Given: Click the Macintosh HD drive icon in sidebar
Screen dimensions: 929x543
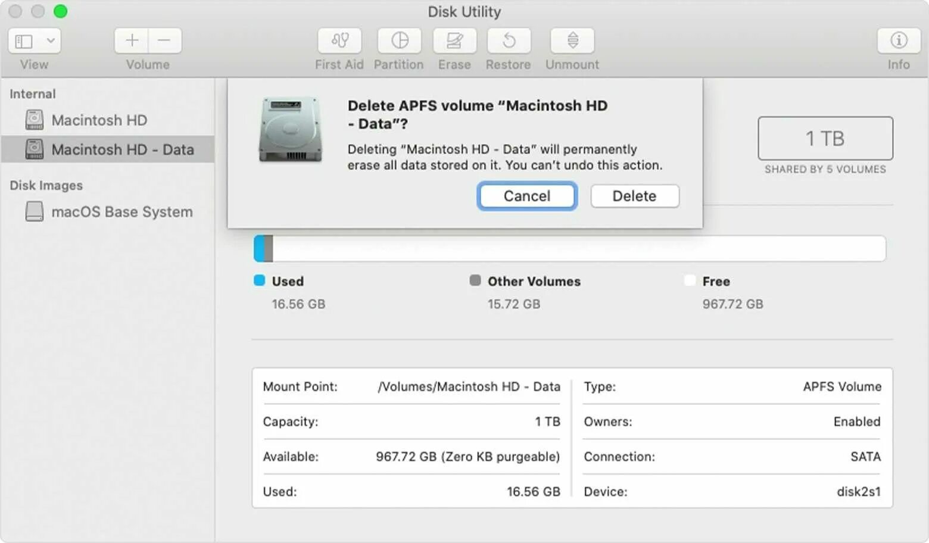Looking at the screenshot, I should click(x=35, y=120).
